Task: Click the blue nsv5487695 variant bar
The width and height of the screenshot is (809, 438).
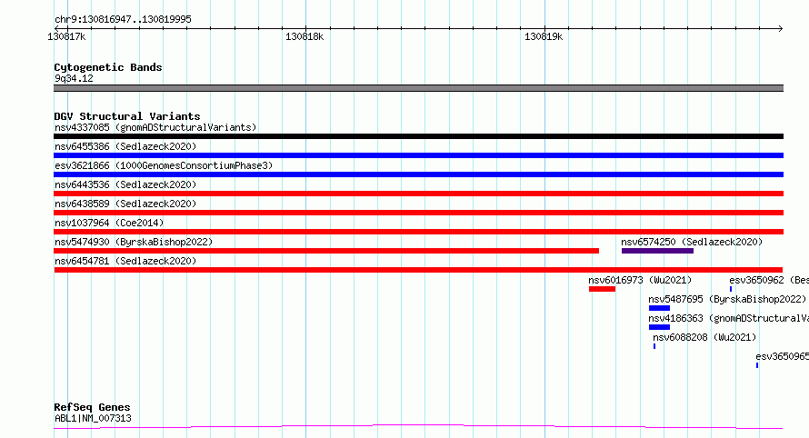Action: point(659,308)
